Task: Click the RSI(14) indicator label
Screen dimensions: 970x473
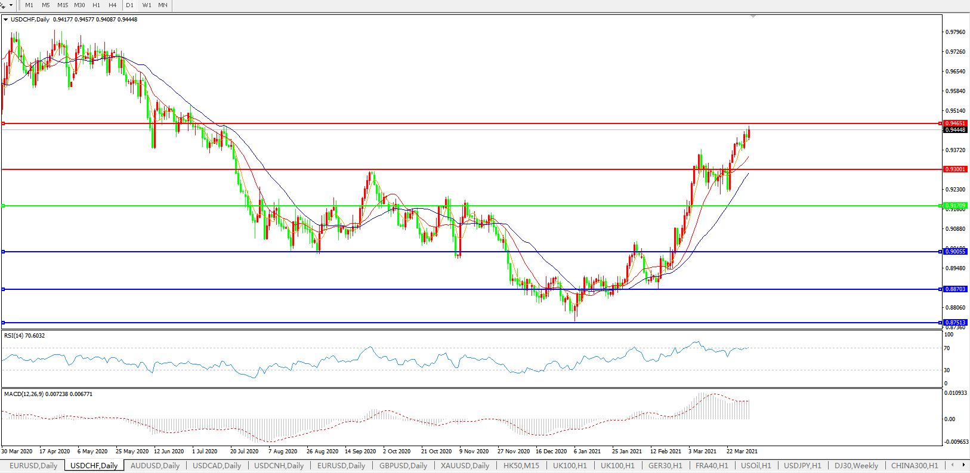Action: [x=24, y=336]
